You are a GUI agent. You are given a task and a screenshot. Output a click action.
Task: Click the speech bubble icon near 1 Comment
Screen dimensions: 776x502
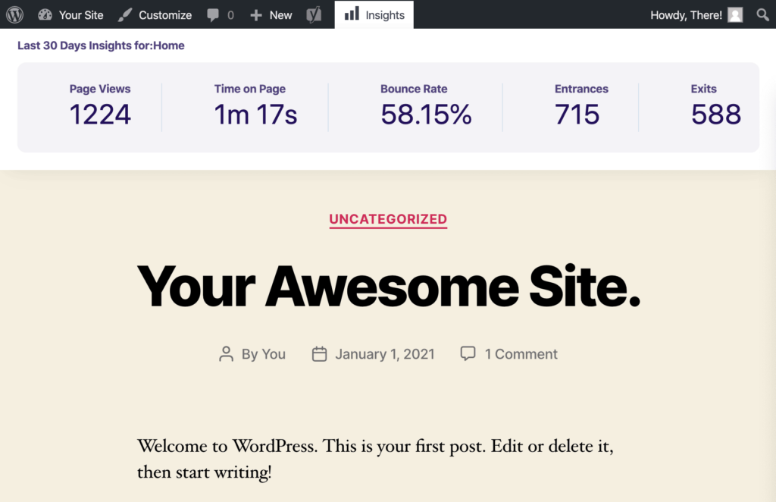click(x=468, y=353)
